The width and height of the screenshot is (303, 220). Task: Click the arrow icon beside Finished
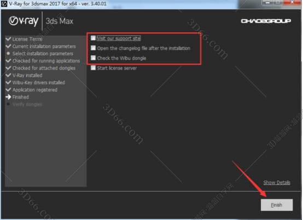click(8, 97)
